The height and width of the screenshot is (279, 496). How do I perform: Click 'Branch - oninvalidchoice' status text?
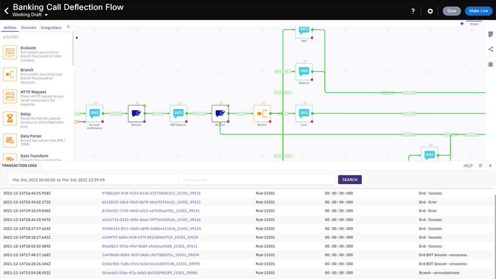tap(439, 273)
